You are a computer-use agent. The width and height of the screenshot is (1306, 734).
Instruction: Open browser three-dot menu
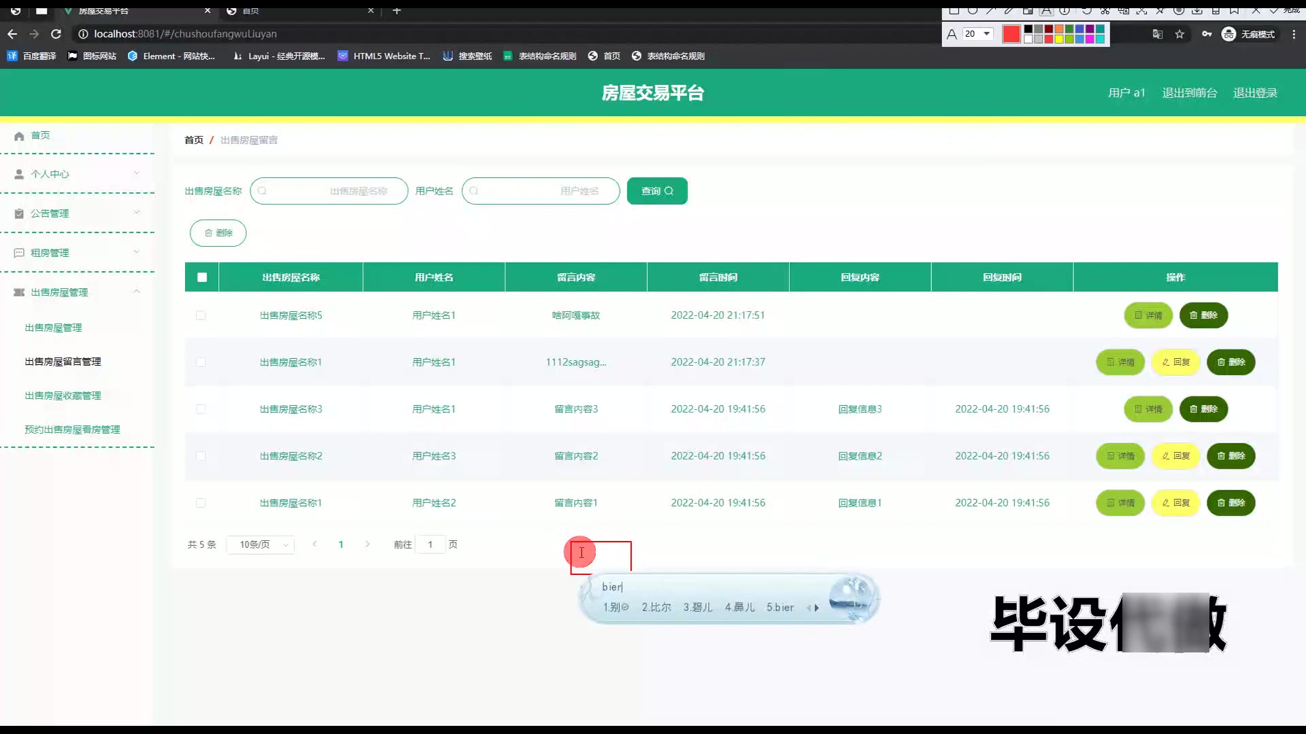[1294, 34]
